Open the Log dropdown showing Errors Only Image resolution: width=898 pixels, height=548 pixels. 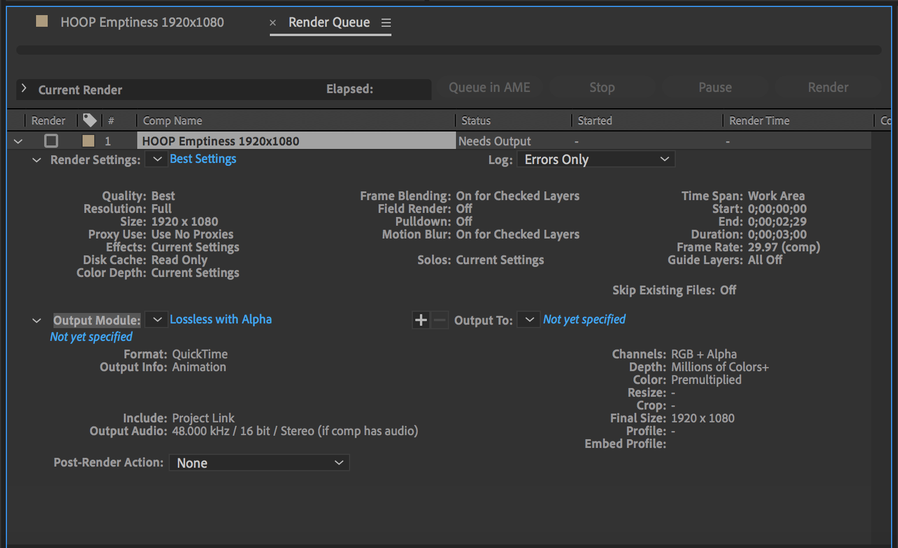(x=595, y=159)
